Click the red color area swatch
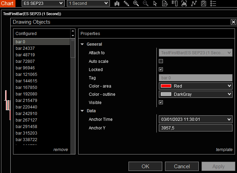 click(x=166, y=86)
